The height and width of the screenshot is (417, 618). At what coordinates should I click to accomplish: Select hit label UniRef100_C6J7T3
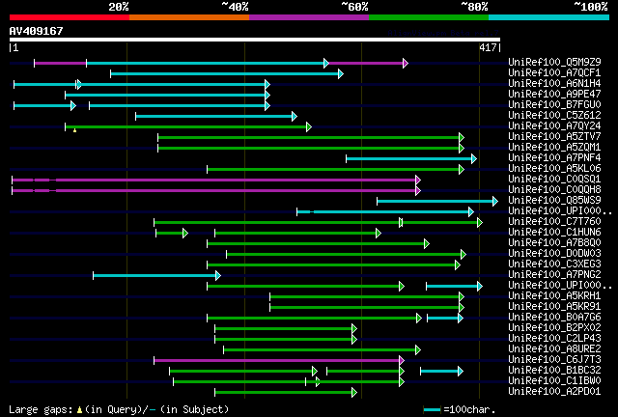554,359
